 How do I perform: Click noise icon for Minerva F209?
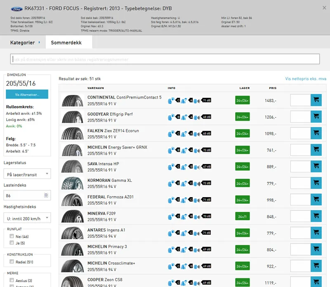coord(197,216)
